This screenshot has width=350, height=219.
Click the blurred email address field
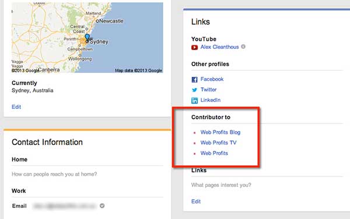tap(64, 206)
